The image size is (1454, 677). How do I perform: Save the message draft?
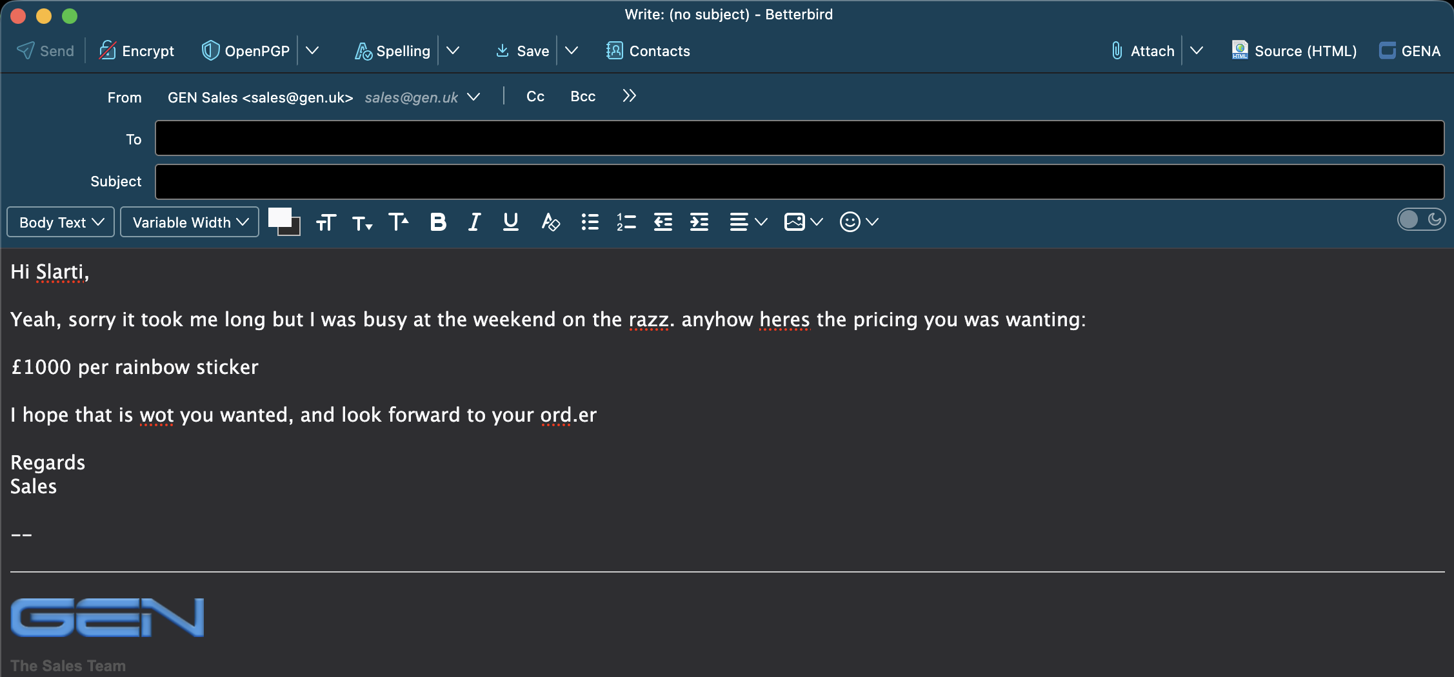tap(522, 51)
